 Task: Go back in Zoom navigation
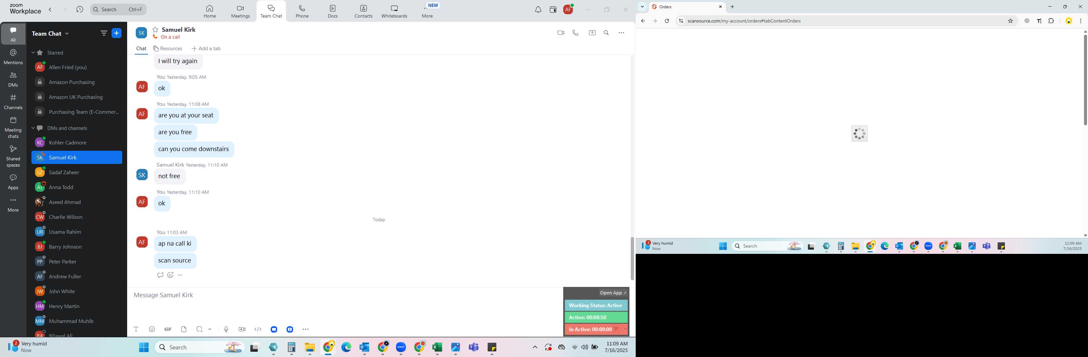pos(50,9)
